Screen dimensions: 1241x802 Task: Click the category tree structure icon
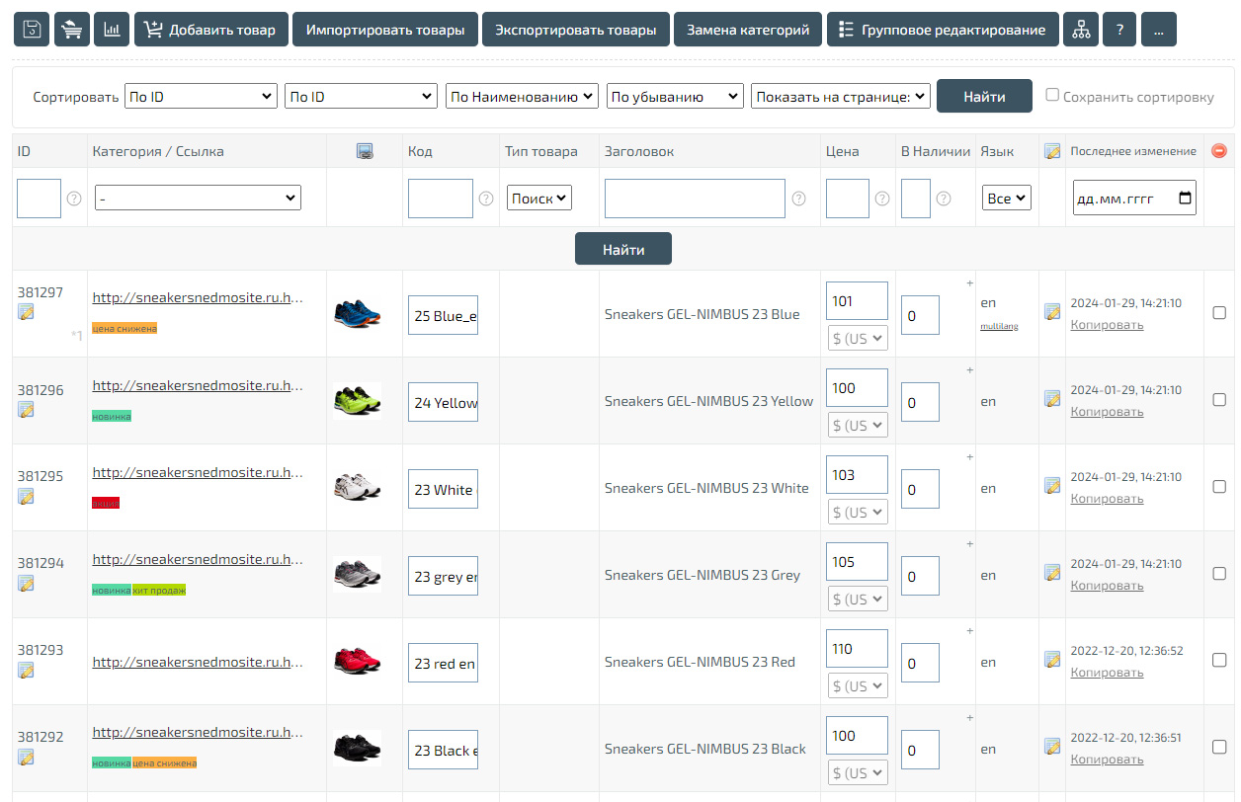point(1080,30)
